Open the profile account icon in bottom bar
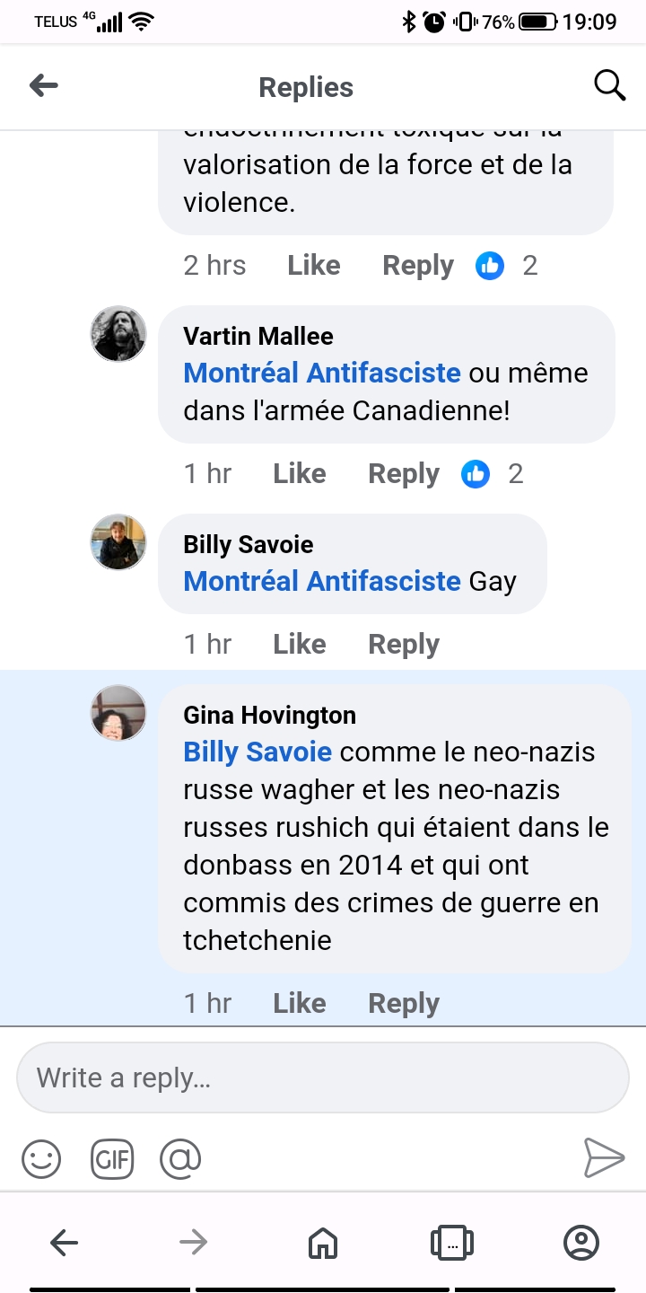 pyautogui.click(x=581, y=1243)
